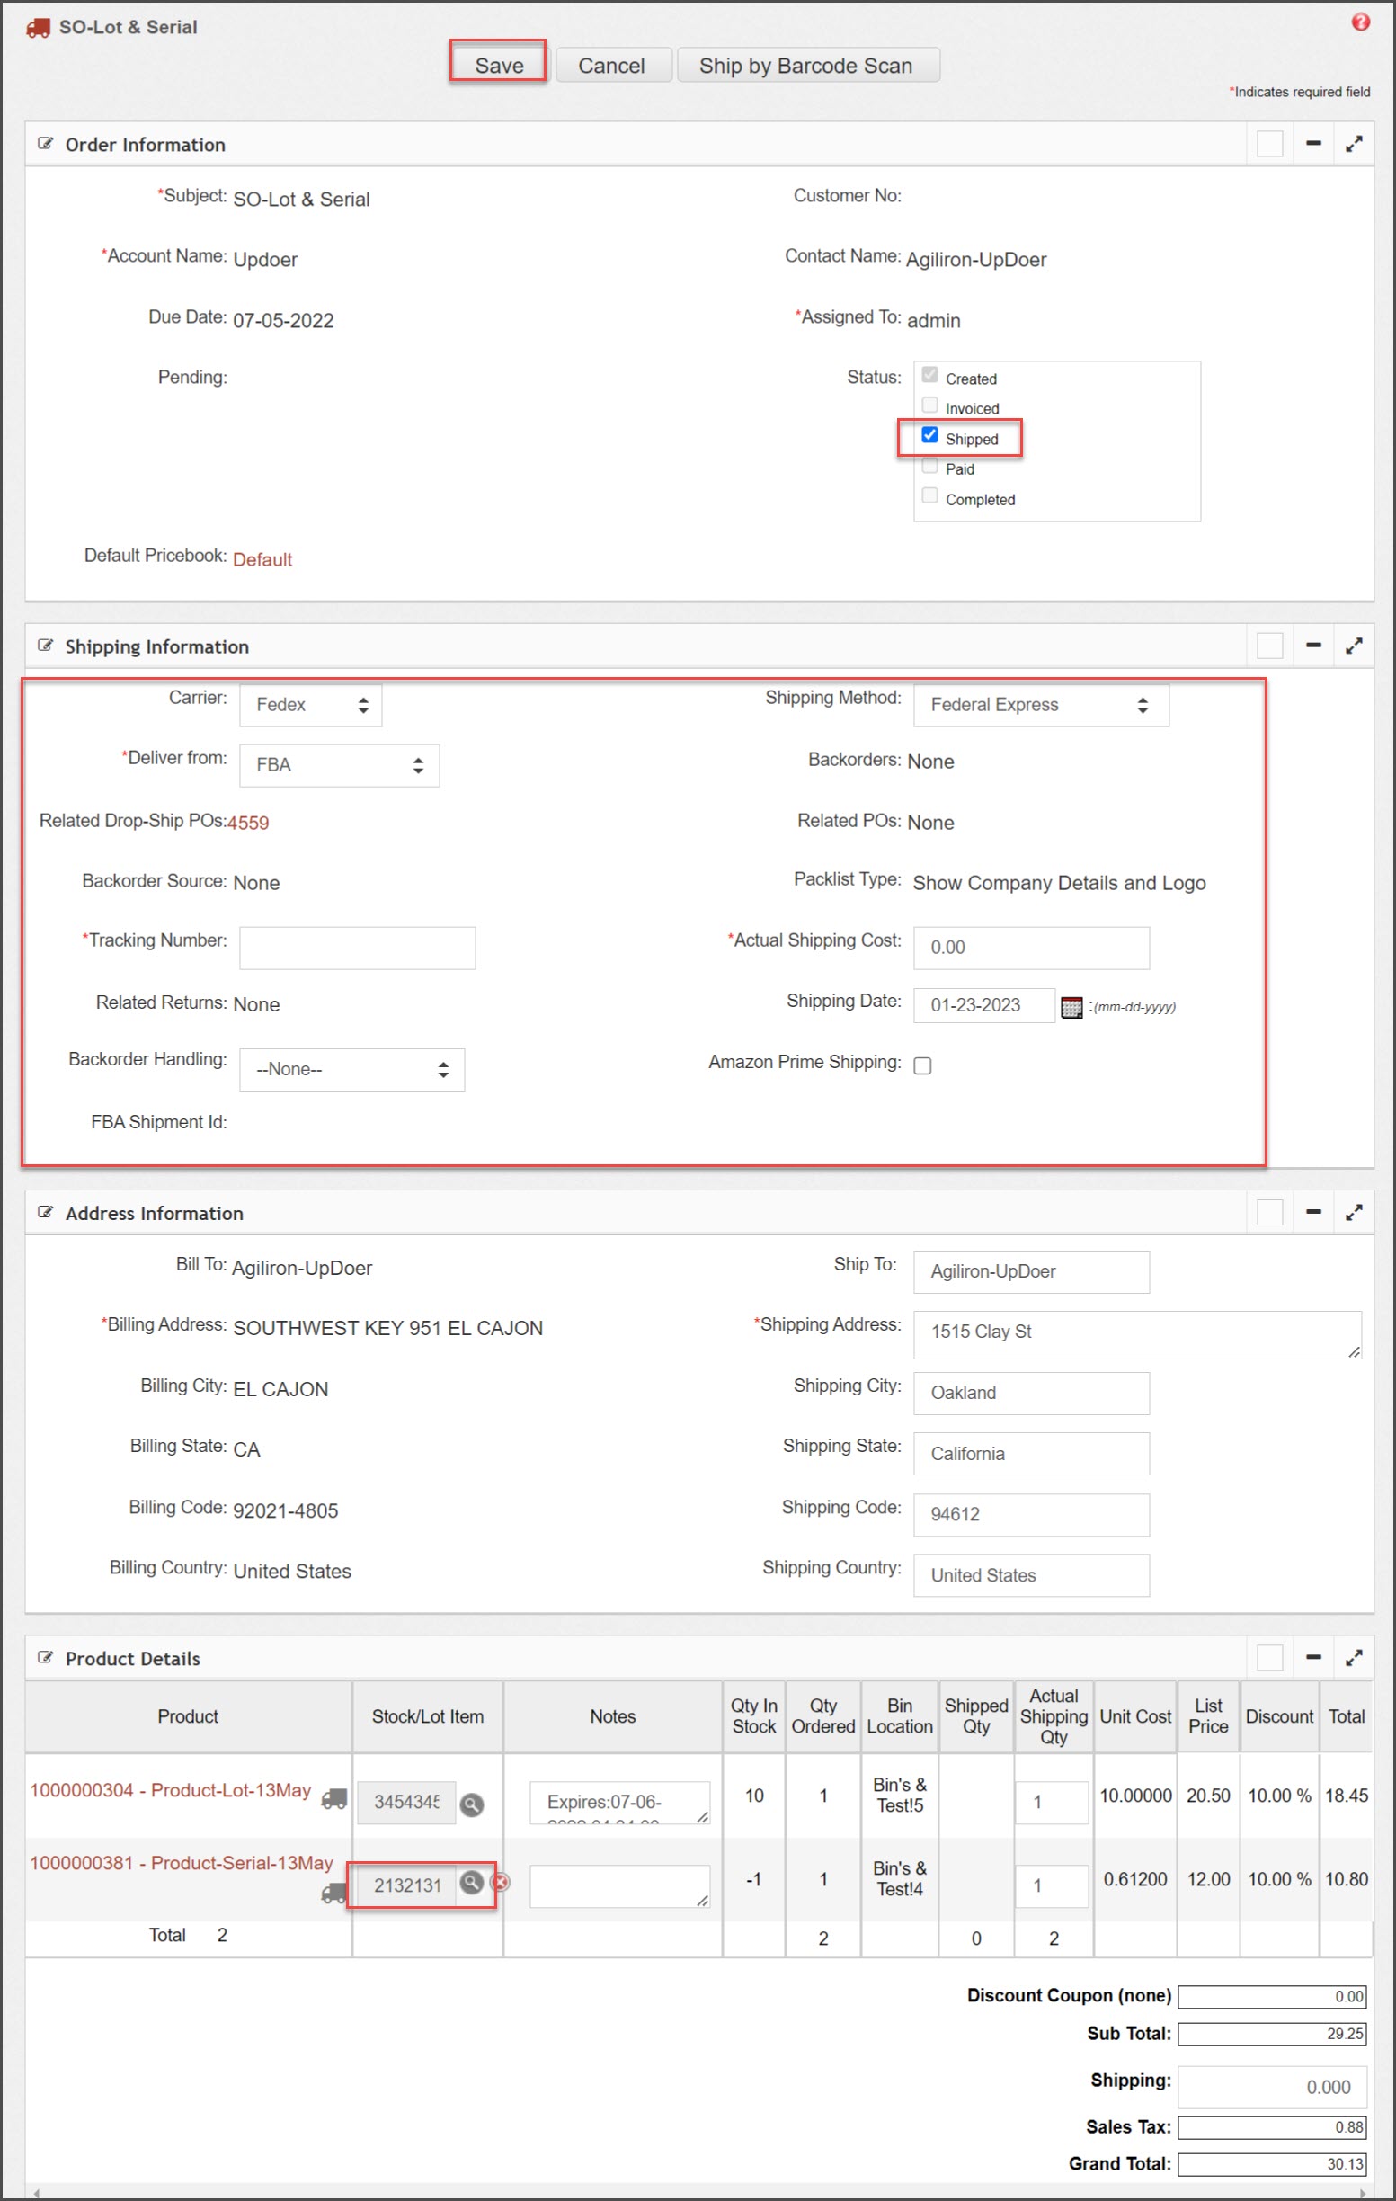Click Discount Coupon field 0.00
This screenshot has width=1396, height=2201.
(1272, 1996)
